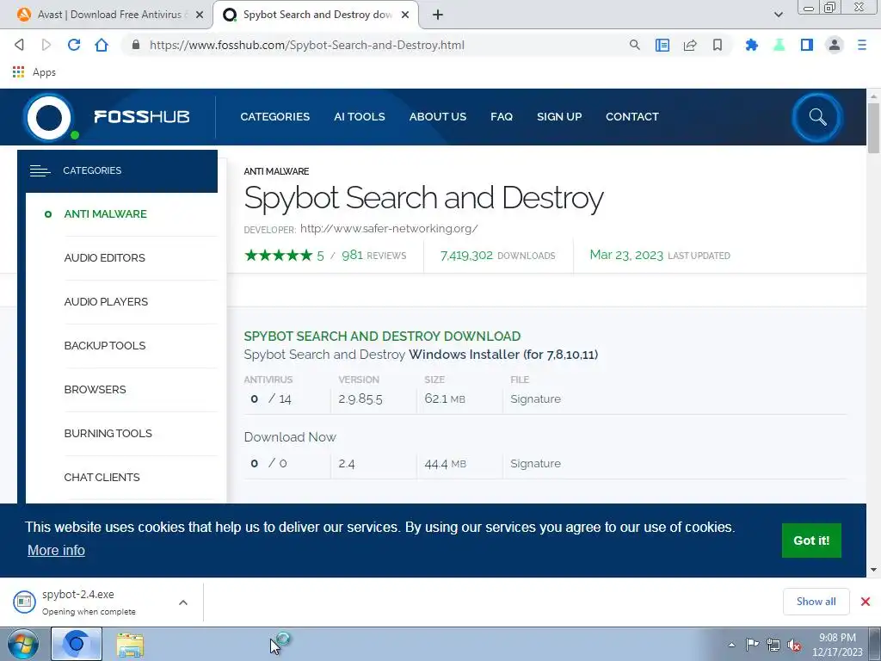
Task: Select CHAT CLIENTS sidebar category
Action: 102,477
